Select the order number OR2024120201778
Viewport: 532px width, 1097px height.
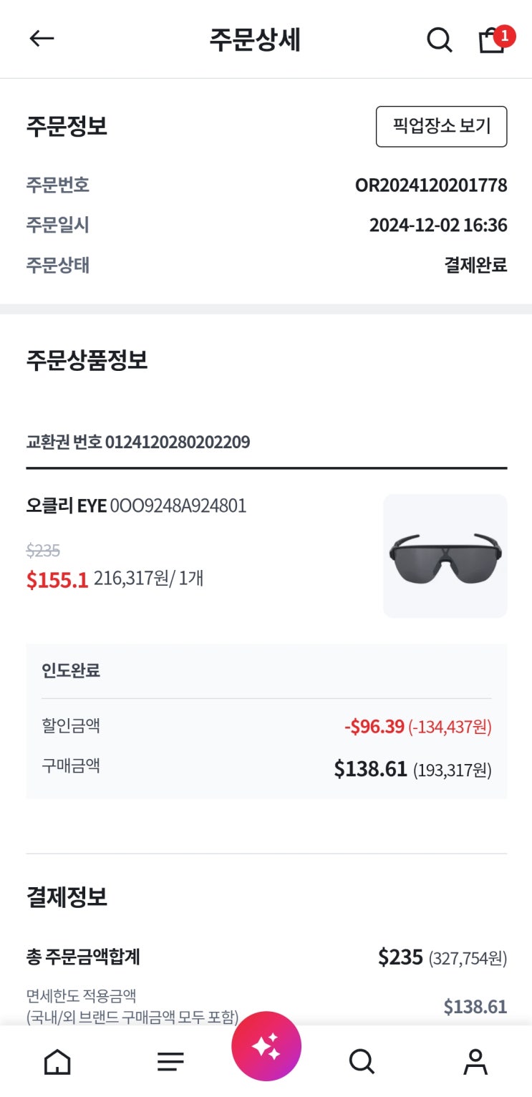pyautogui.click(x=431, y=185)
